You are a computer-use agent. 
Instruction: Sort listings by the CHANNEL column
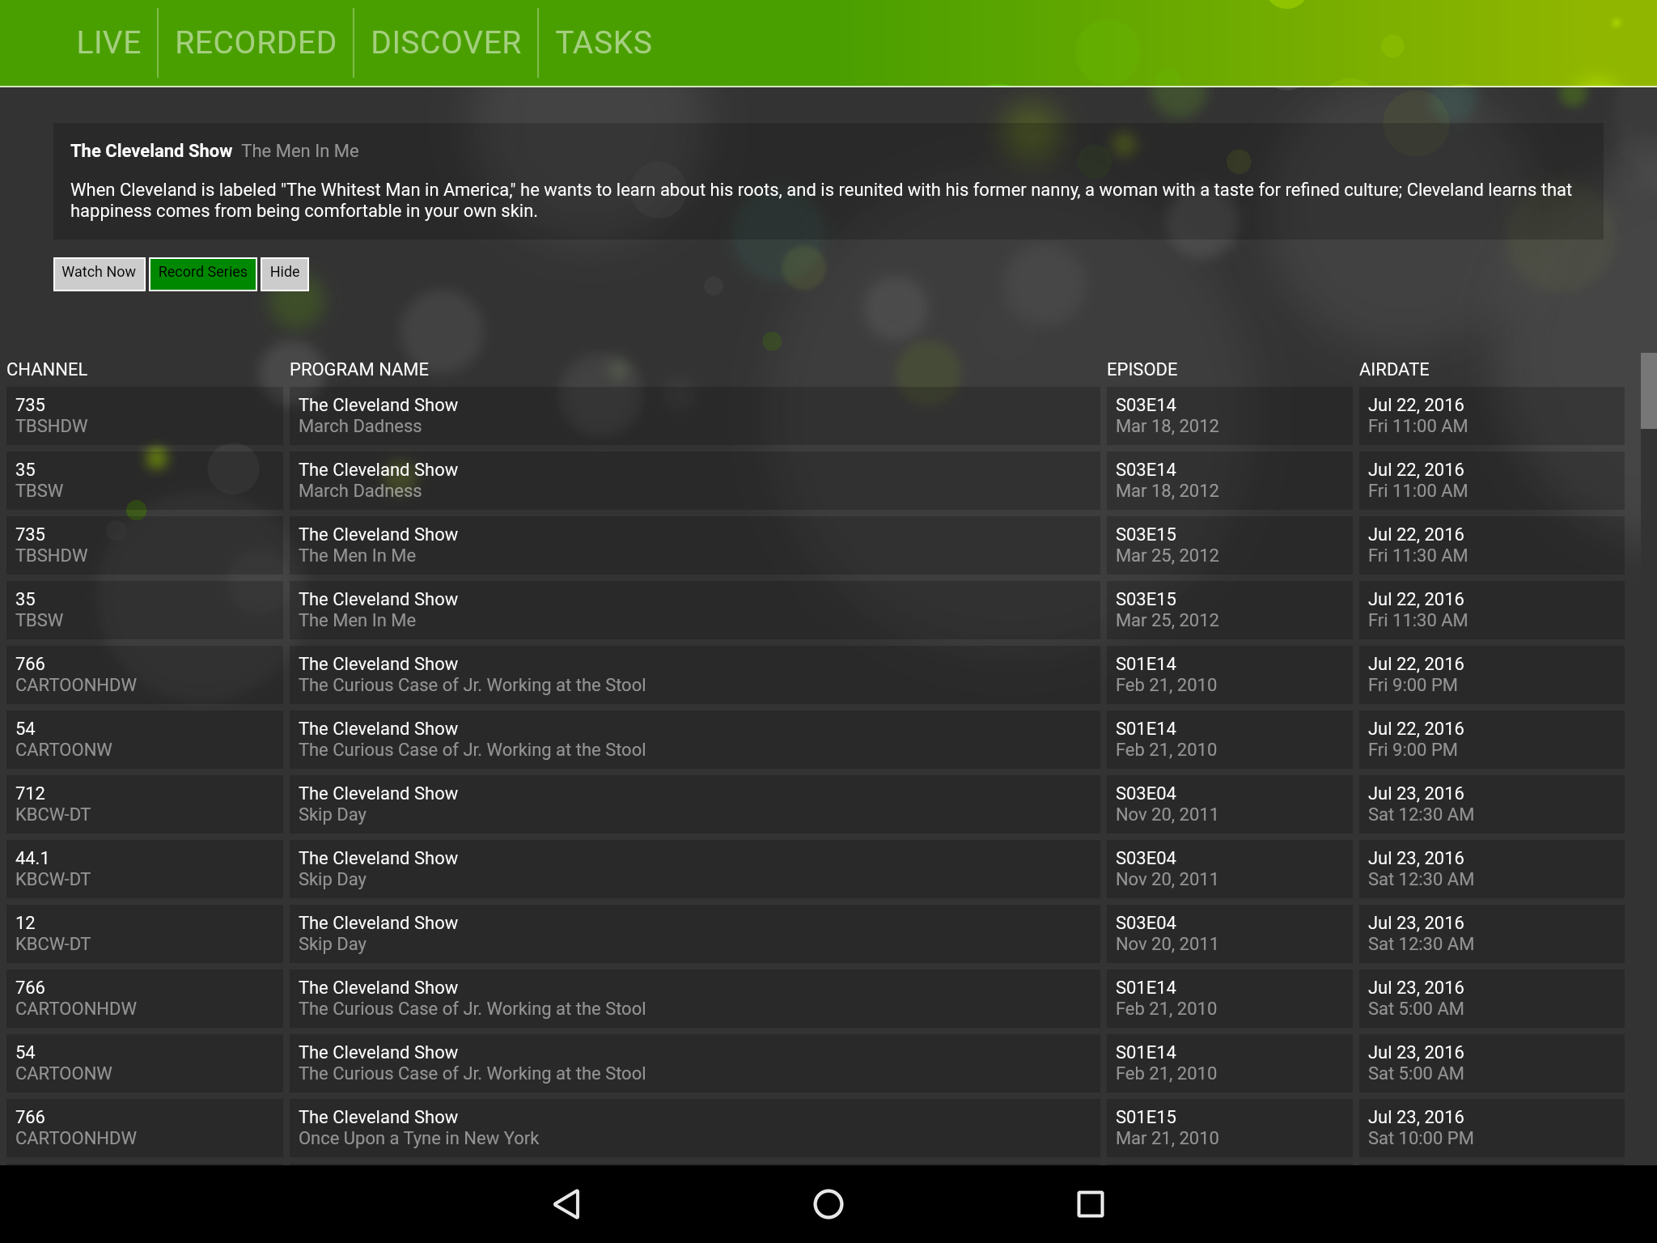[47, 369]
